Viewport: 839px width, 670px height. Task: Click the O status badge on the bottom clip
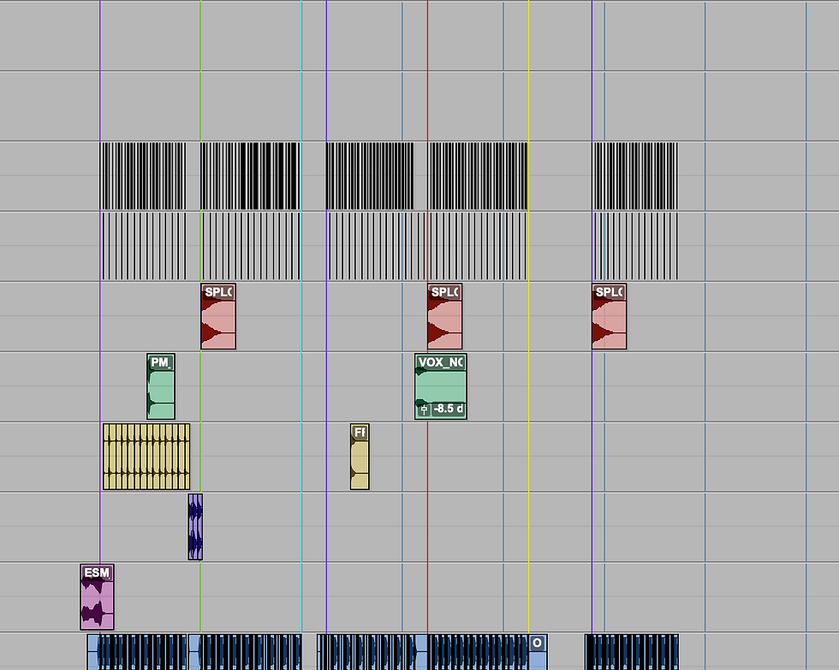535,641
